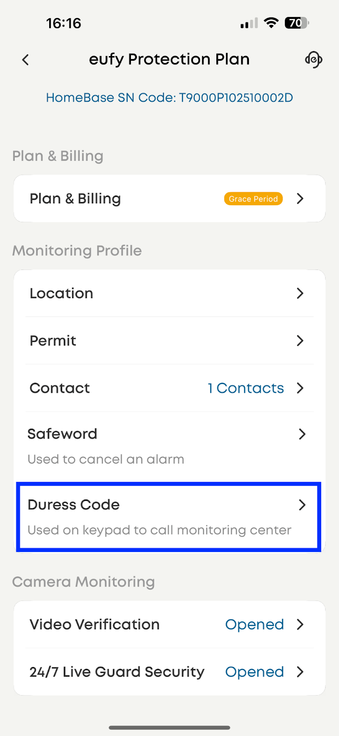The width and height of the screenshot is (339, 736).
Task: Tap the Safeword row chevron
Action: point(302,434)
